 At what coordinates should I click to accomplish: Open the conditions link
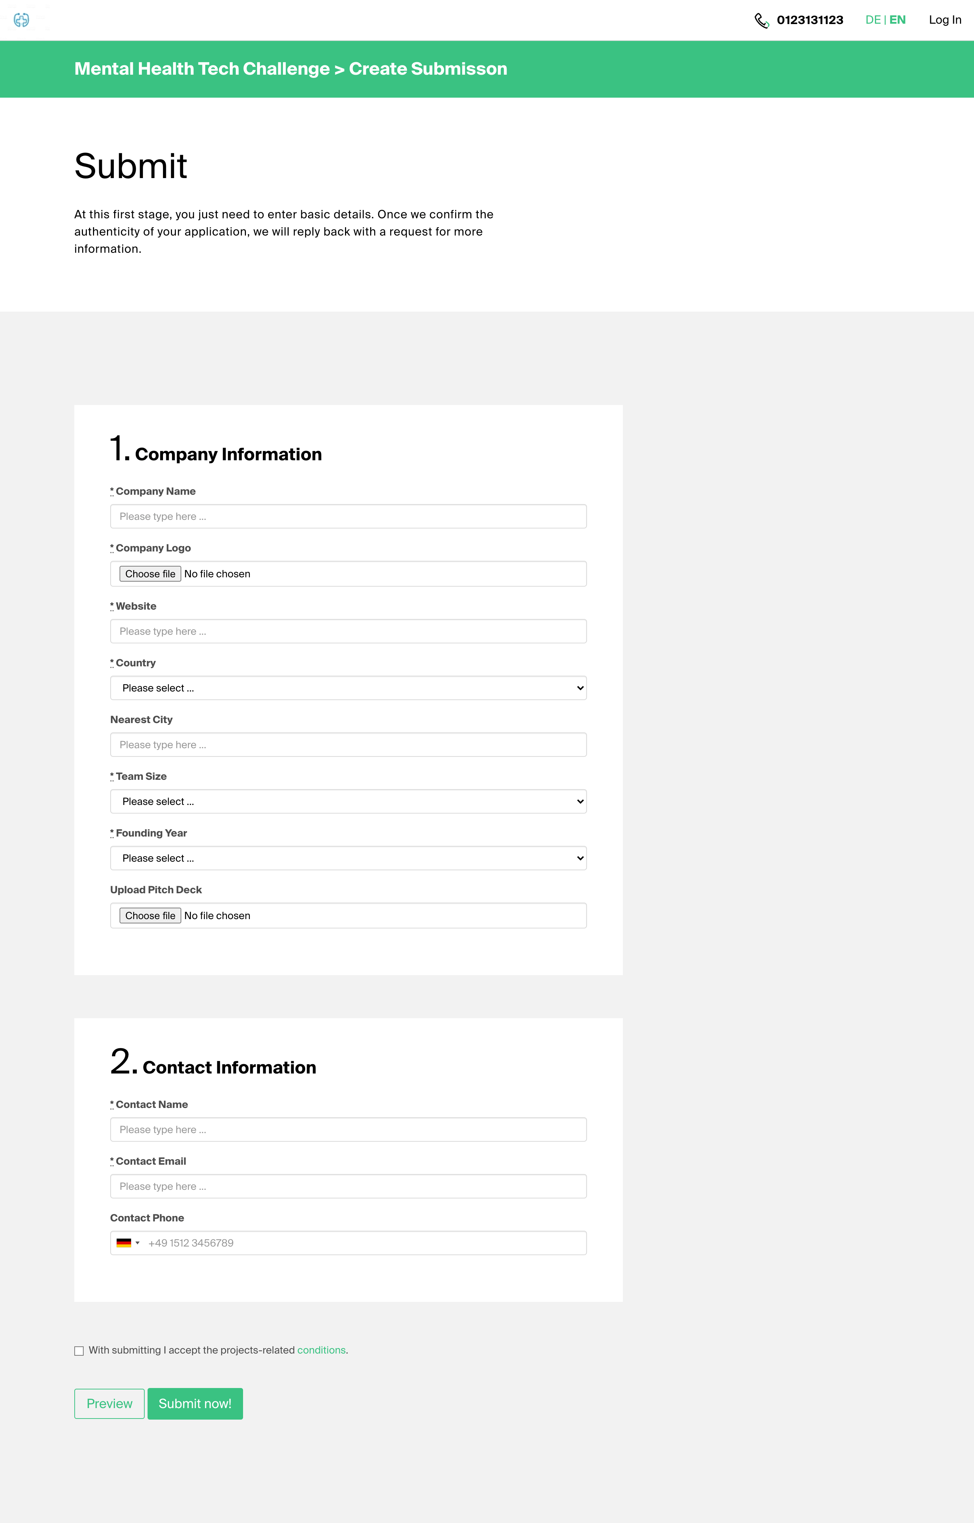[321, 1350]
